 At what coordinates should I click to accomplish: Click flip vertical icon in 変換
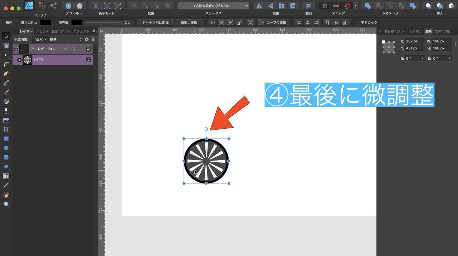(270, 6)
